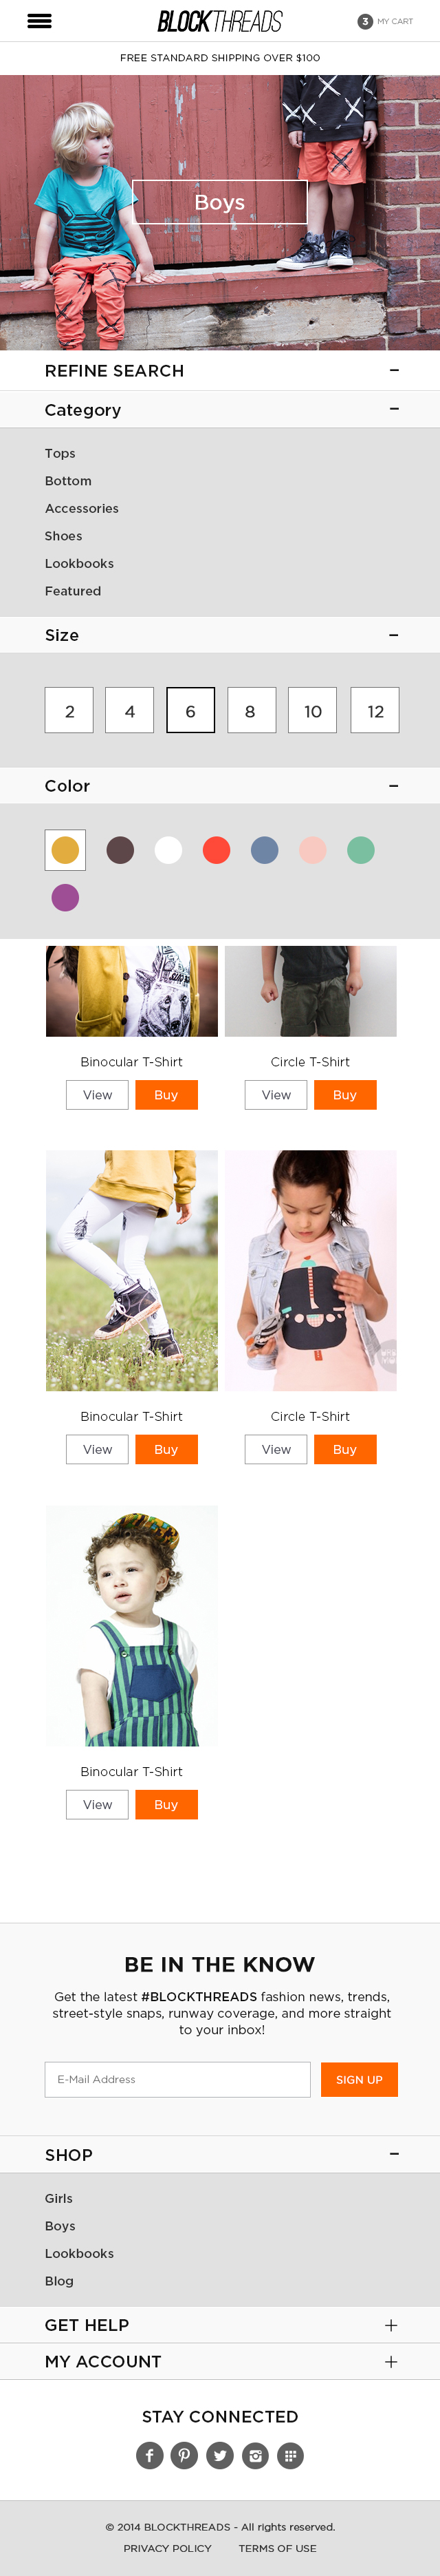The image size is (440, 2576).
Task: Click the BLOCKTHREADS logo
Action: click(219, 21)
